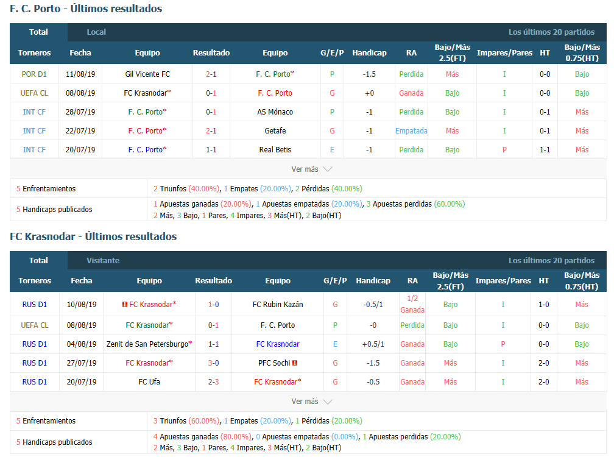The width and height of the screenshot is (614, 457).
Task: Click the '+0' handicap cell
Action: (369, 93)
